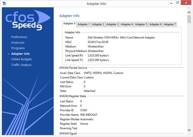Click the cFosSpeed 9 logo

pyautogui.click(x=28, y=20)
